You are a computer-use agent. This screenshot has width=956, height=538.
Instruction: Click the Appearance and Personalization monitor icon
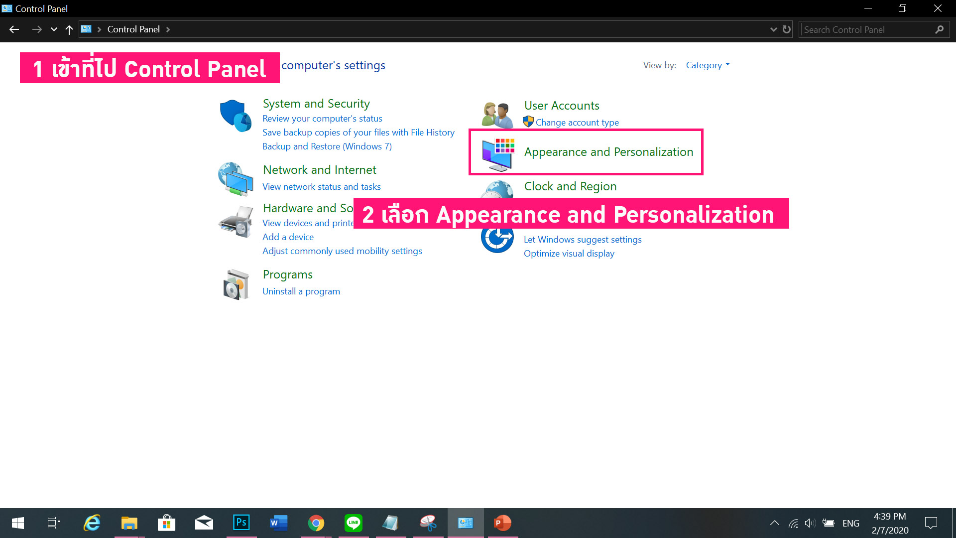(x=498, y=154)
